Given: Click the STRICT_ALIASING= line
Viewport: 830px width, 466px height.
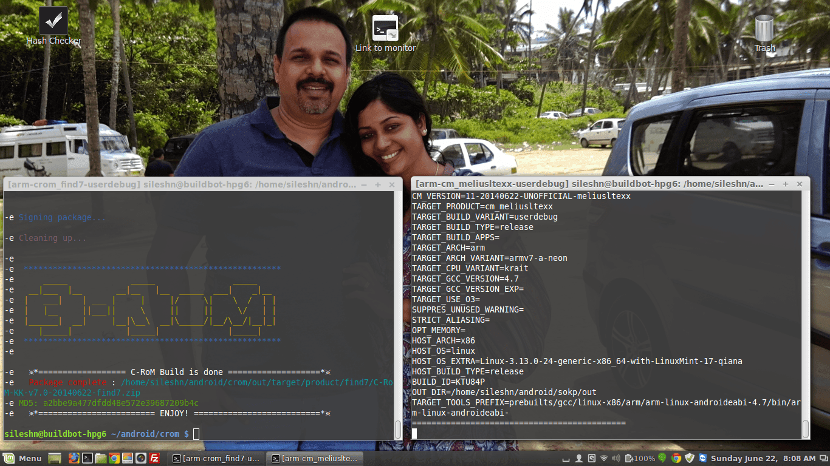Looking at the screenshot, I should pyautogui.click(x=451, y=320).
